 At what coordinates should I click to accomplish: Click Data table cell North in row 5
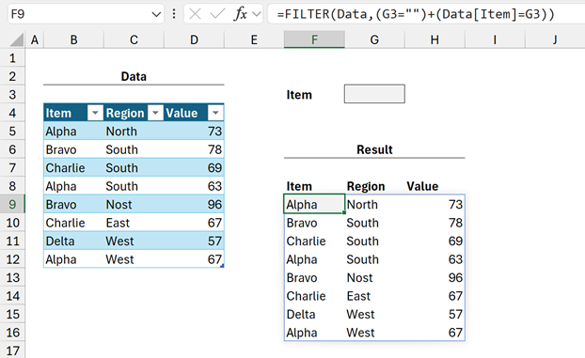click(x=134, y=131)
